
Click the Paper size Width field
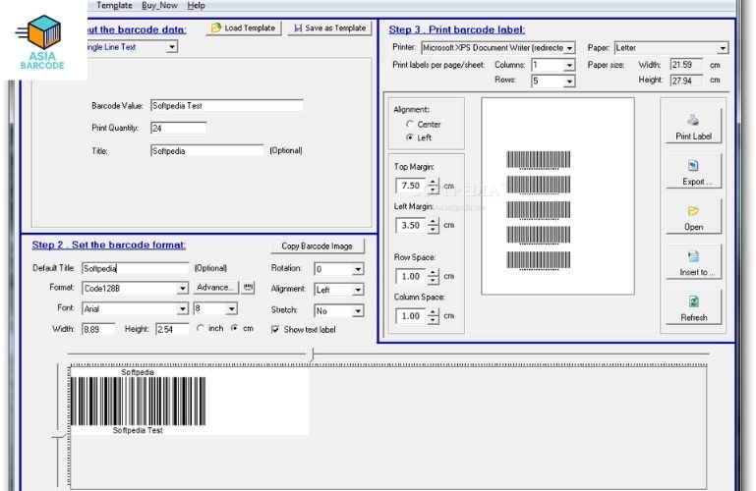pyautogui.click(x=686, y=65)
